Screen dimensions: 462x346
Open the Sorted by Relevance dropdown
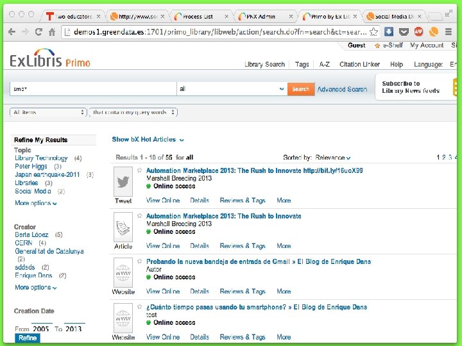click(x=332, y=158)
